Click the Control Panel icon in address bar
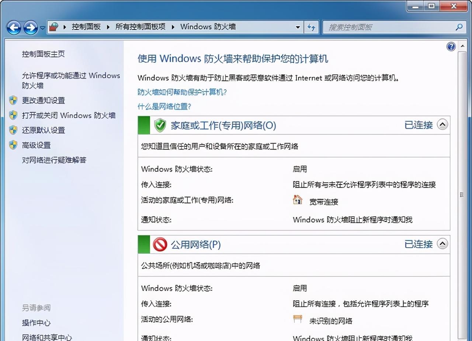The width and height of the screenshot is (472, 341). (x=54, y=27)
